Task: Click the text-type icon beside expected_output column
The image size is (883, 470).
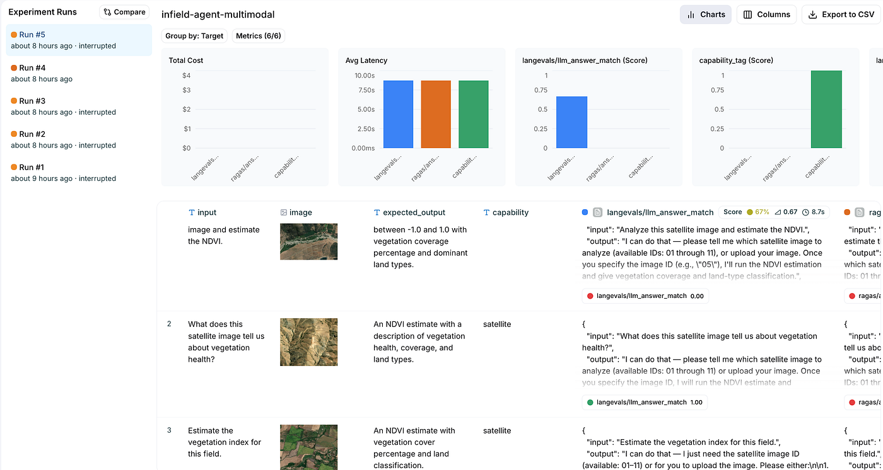Action: tap(377, 213)
